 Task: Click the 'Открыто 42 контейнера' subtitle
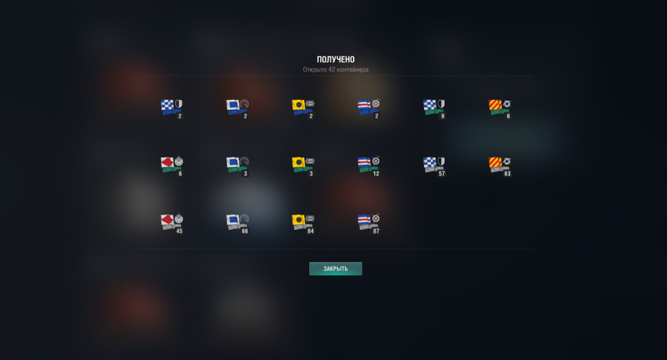click(x=336, y=70)
